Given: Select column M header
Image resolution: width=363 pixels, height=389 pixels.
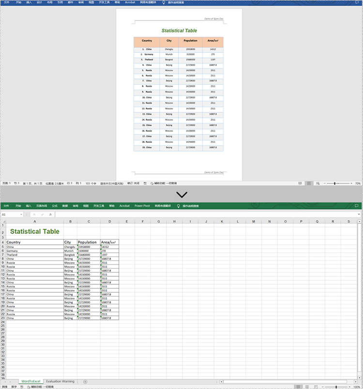Looking at the screenshot, I should pos(254,221).
